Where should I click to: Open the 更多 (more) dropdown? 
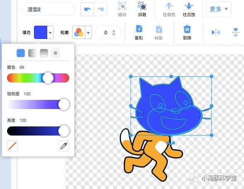(218, 9)
